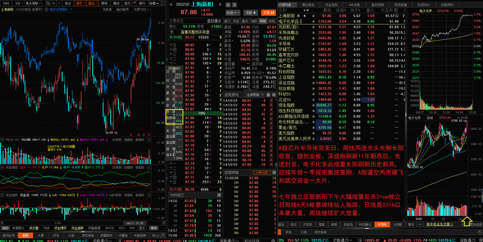Select the 半导体 bottom tab

[x=382, y=224]
